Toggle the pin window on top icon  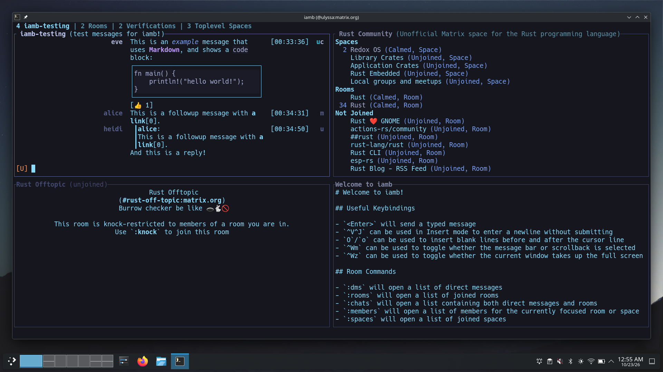click(x=26, y=17)
